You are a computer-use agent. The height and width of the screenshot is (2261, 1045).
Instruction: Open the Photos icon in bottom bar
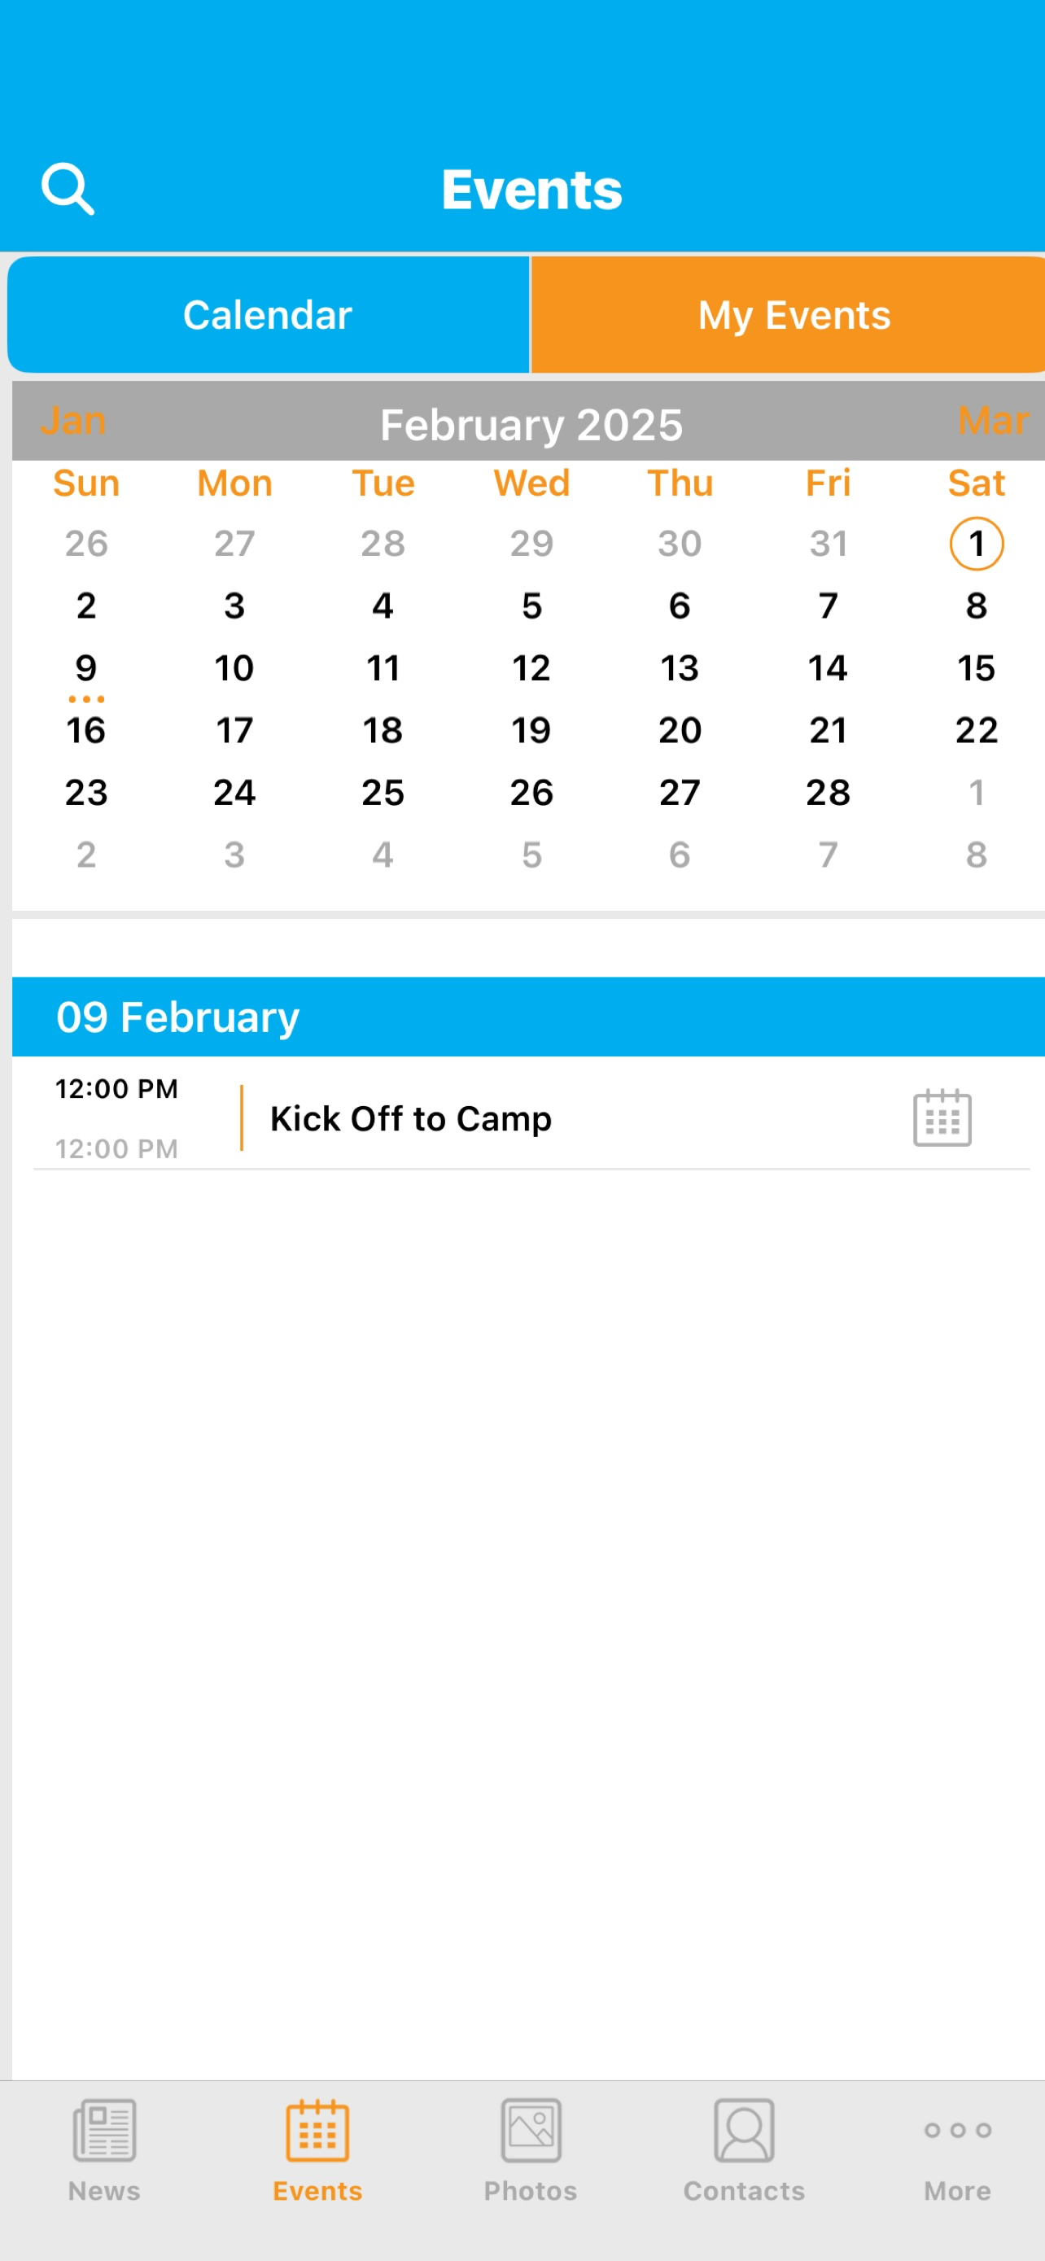pos(531,2129)
